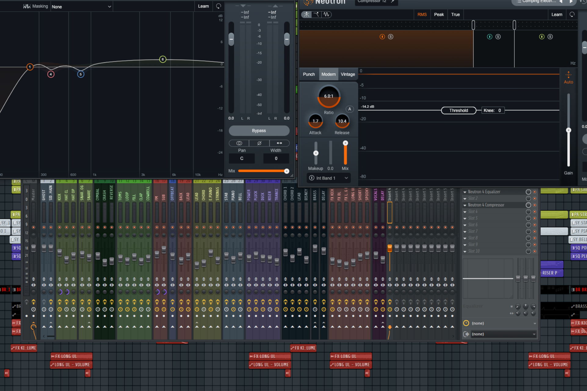Click the yellow clock latency icon
587x391 pixels.
pos(466,323)
